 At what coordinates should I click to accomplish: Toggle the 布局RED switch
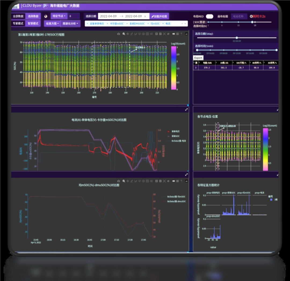[x=209, y=16]
